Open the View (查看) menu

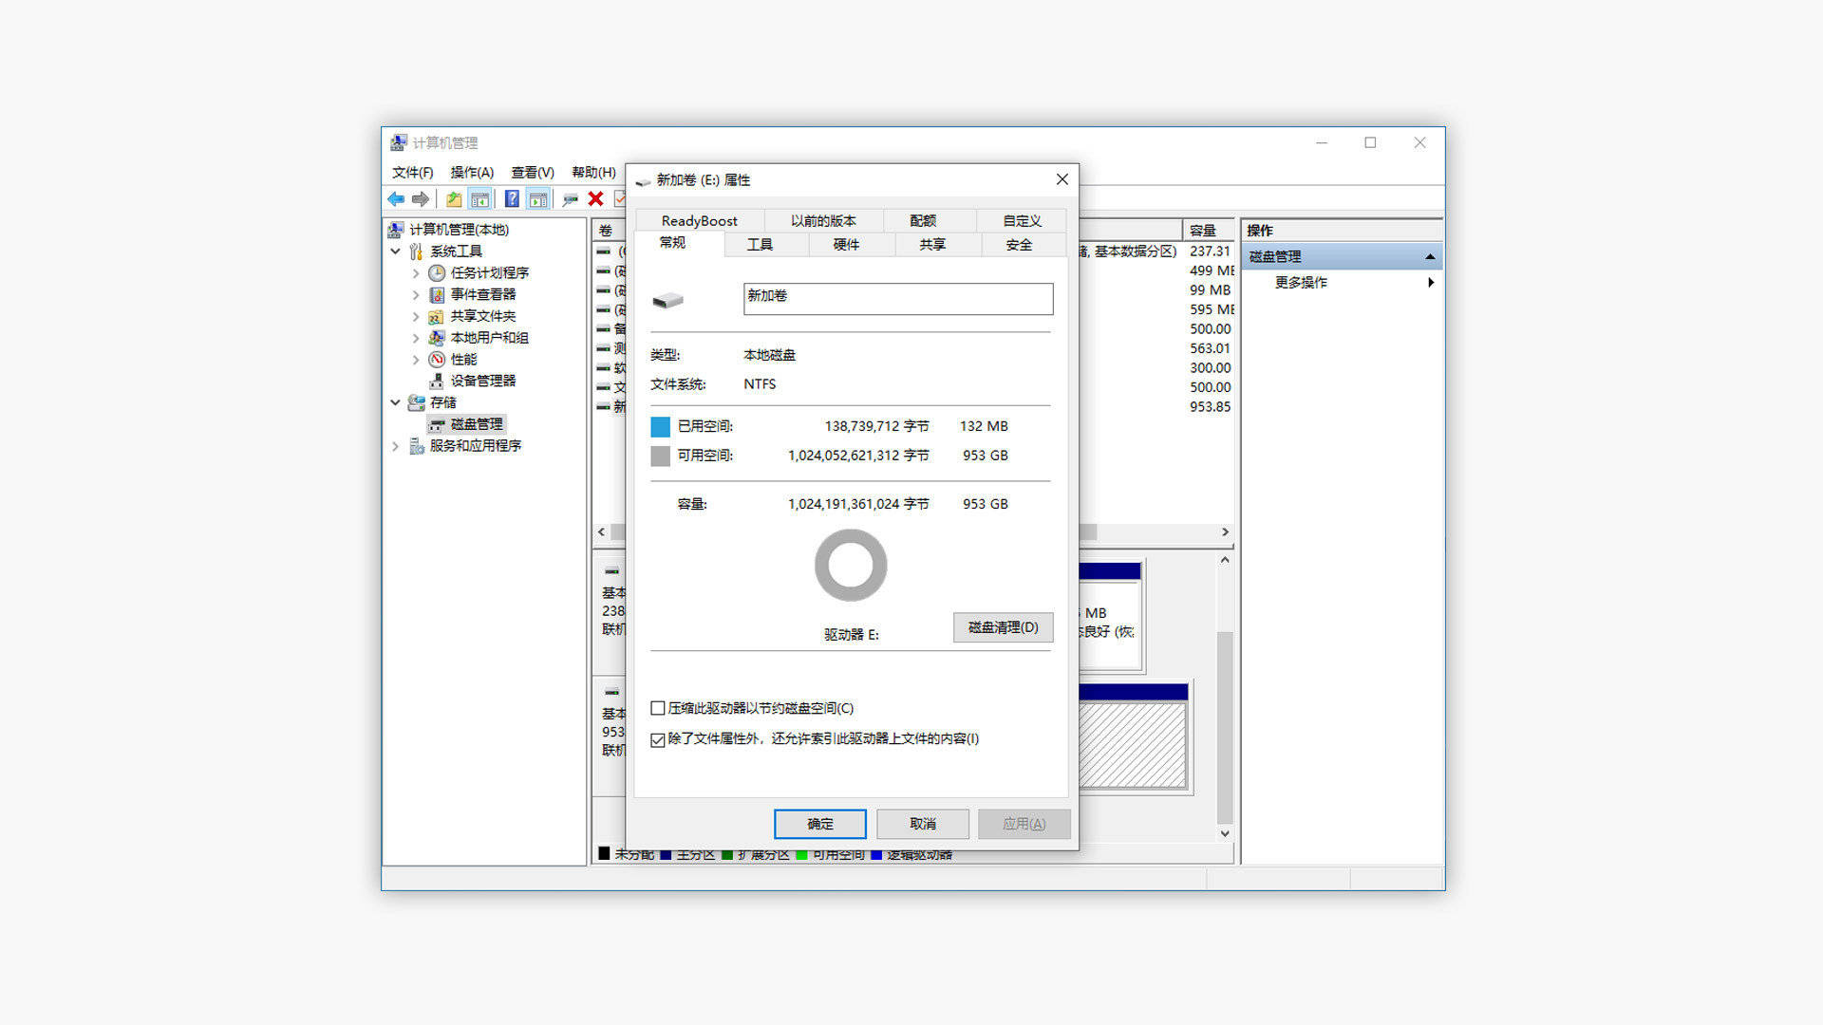coord(532,172)
